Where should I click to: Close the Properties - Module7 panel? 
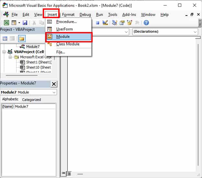[x=54, y=84]
